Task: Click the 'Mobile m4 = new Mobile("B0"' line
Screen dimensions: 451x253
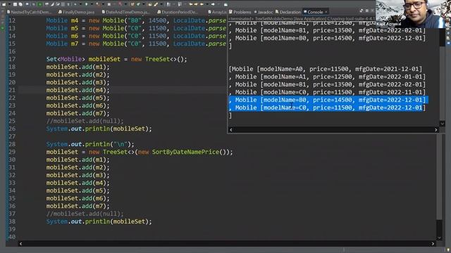Action: (136, 20)
